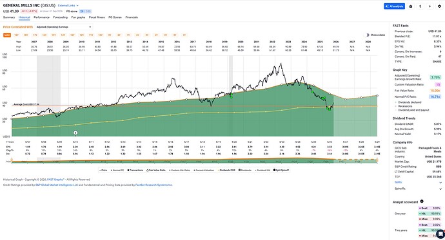Open the AI analysis panel
This screenshot has height=240, width=445.
click(394, 6)
